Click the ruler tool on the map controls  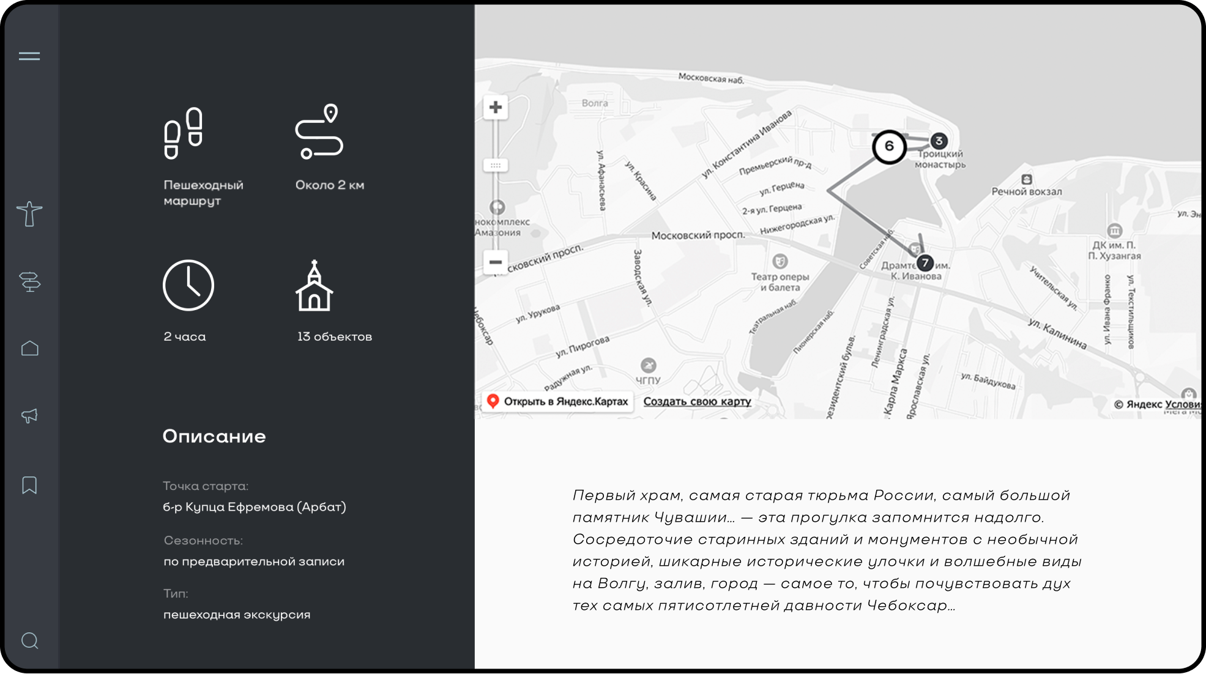pos(495,165)
